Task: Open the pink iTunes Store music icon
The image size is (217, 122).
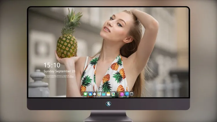Action: tap(122, 94)
